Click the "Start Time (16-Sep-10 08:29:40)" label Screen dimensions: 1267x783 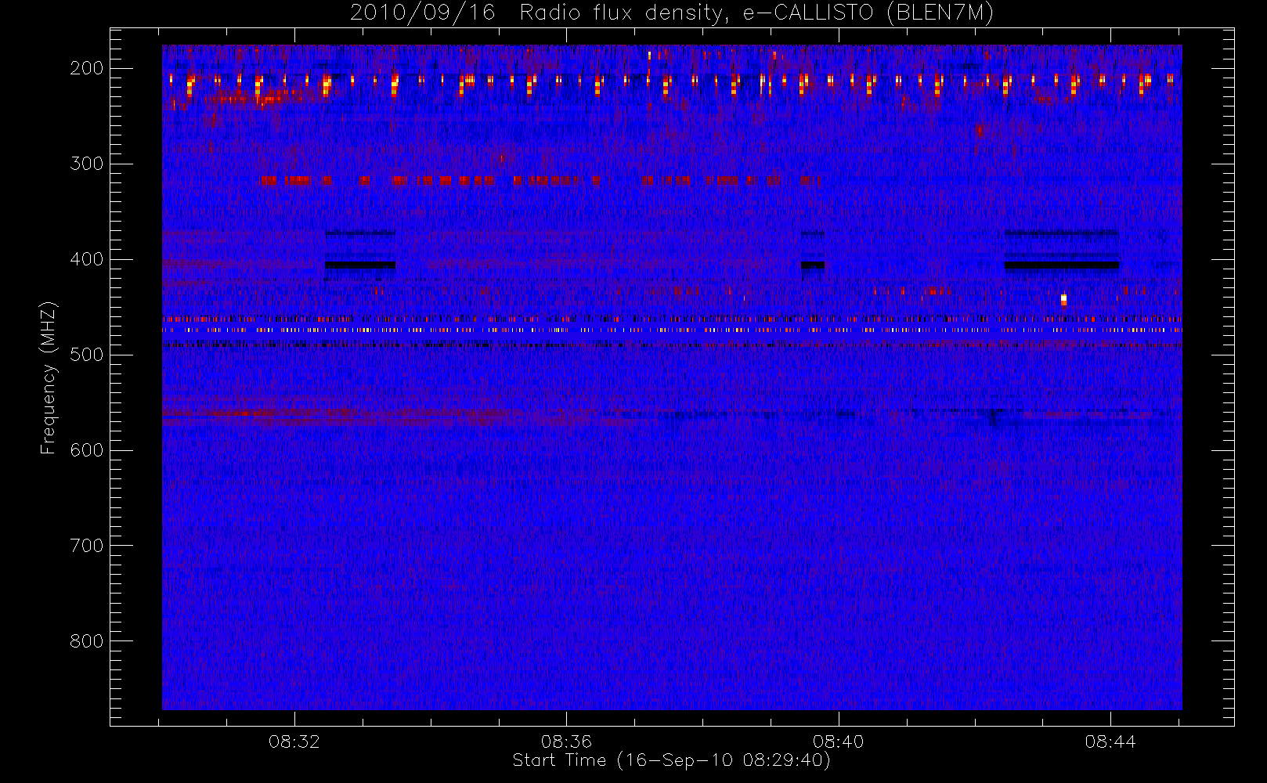click(x=671, y=760)
